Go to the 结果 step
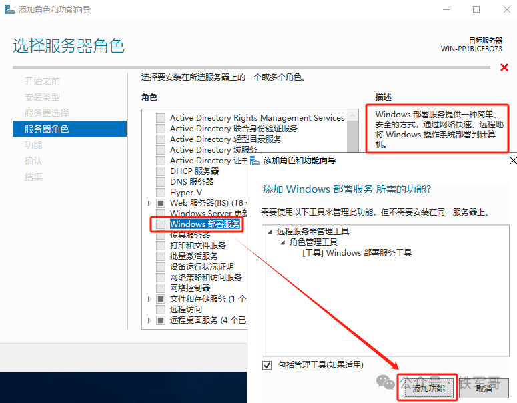517x403 pixels. pyautogui.click(x=33, y=177)
